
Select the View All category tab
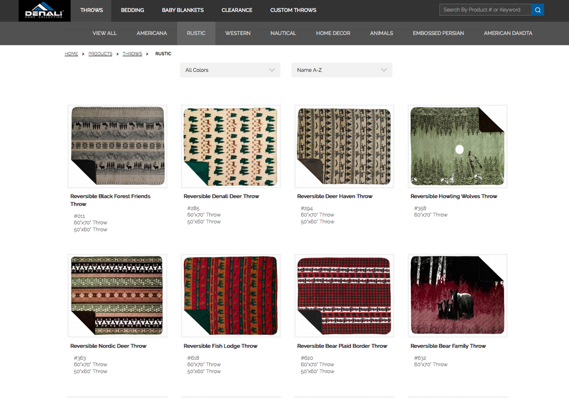[x=105, y=33]
